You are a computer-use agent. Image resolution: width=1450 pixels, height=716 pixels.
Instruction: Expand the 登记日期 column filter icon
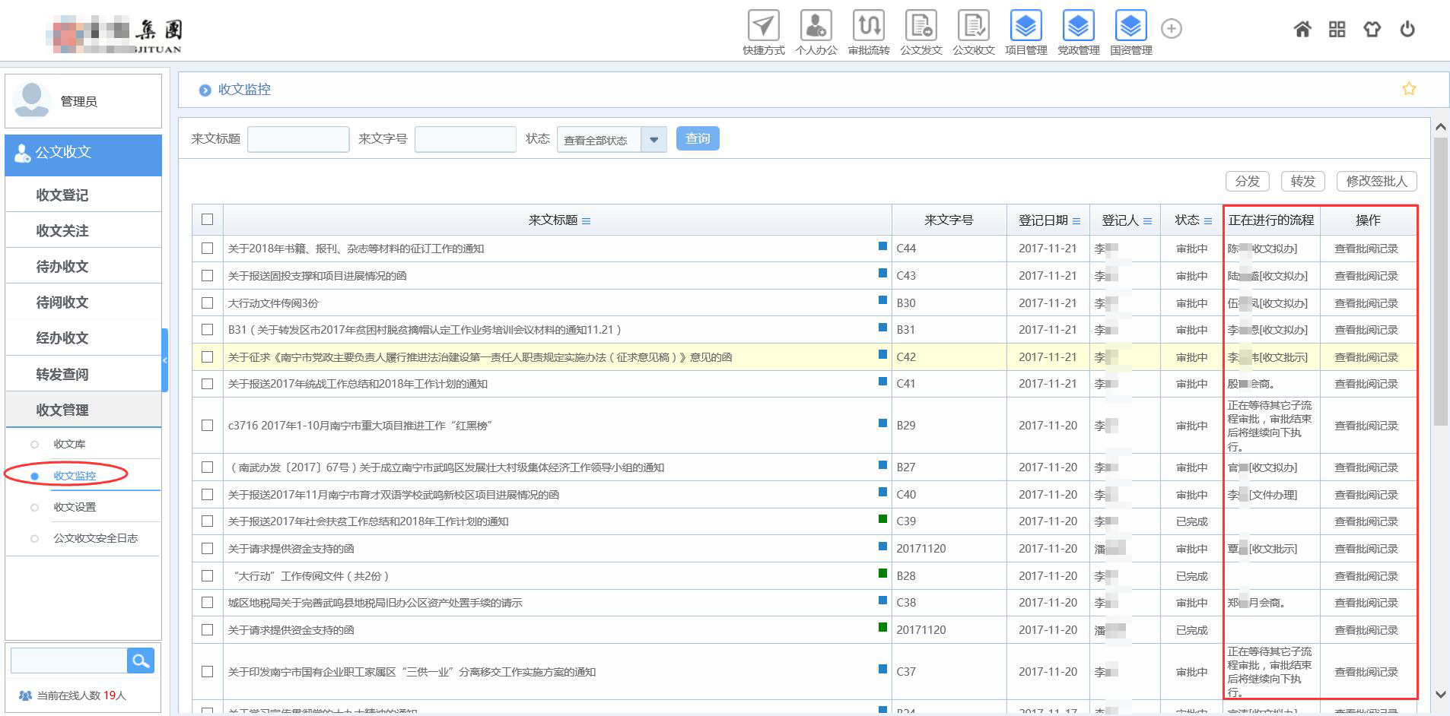1076,221
